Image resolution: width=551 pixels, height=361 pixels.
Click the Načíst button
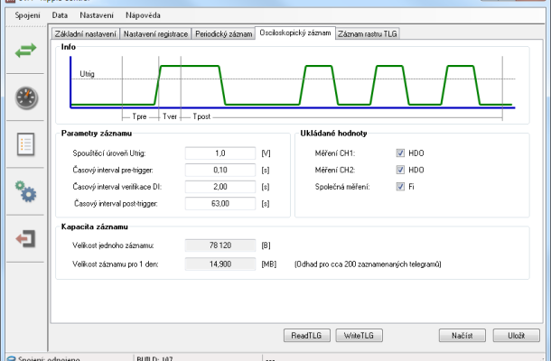(457, 335)
